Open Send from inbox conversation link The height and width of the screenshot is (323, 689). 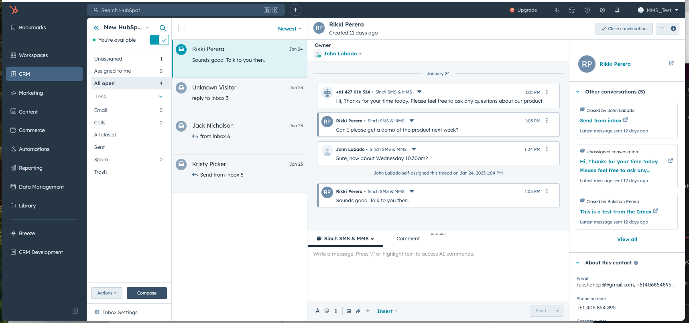tap(601, 121)
